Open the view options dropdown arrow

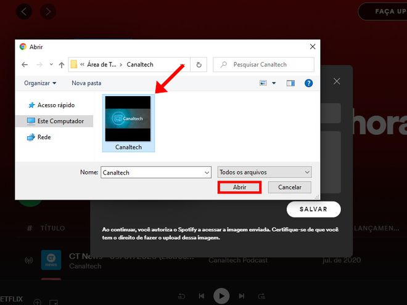tap(274, 83)
